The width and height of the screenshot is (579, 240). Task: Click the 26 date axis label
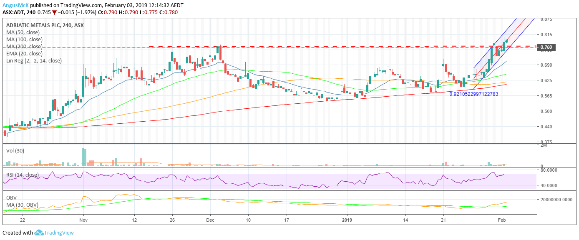click(172, 220)
